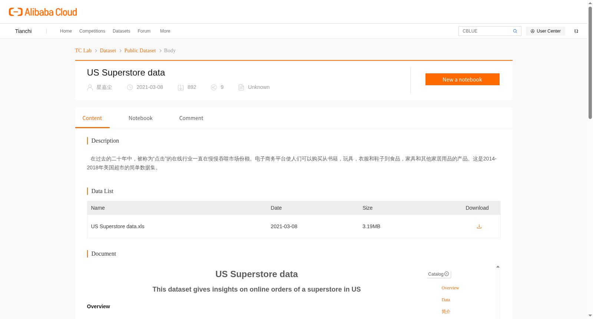Jump to 简介 section in catalog
This screenshot has height=319, width=593.
(446, 312)
